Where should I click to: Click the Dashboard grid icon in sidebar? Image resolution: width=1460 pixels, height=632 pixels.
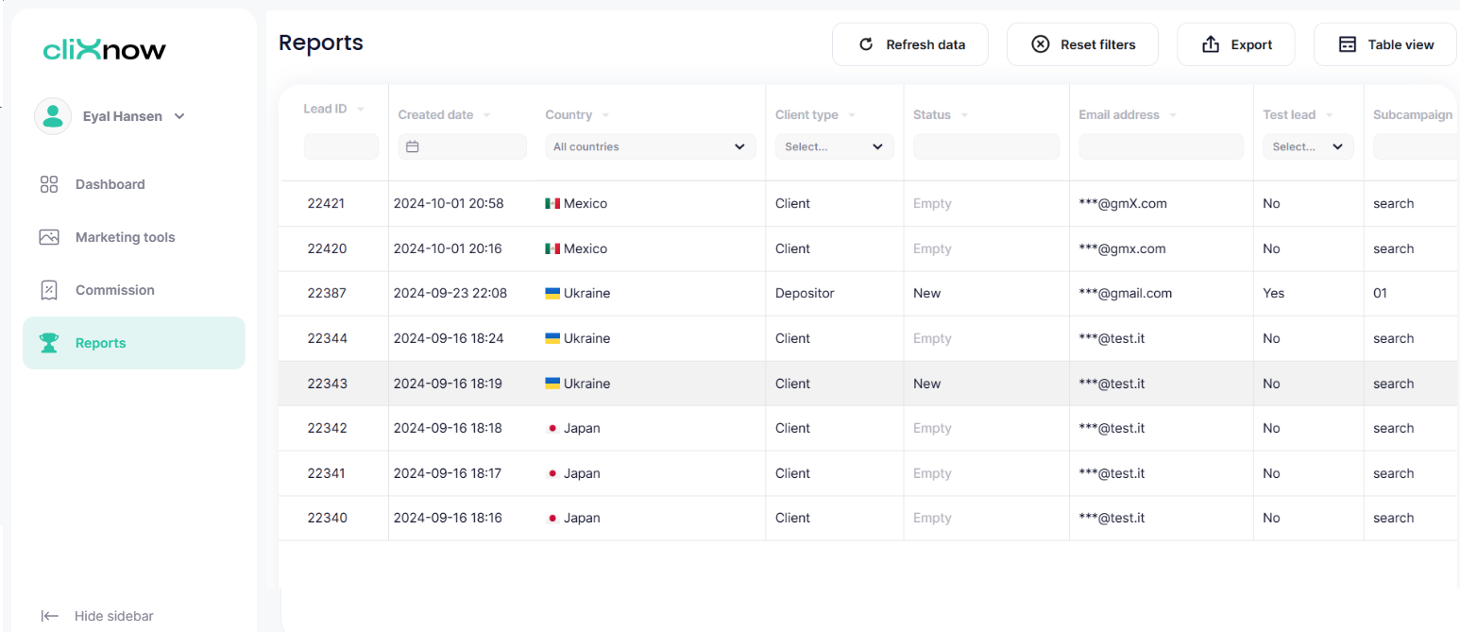point(49,184)
